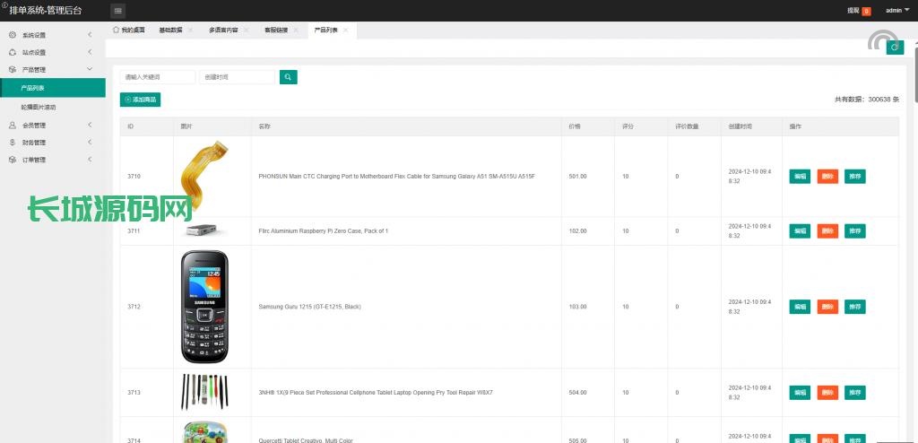This screenshot has width=918, height=443.
Task: Click the 财务管理 money icon in sidebar
Action: coord(12,143)
